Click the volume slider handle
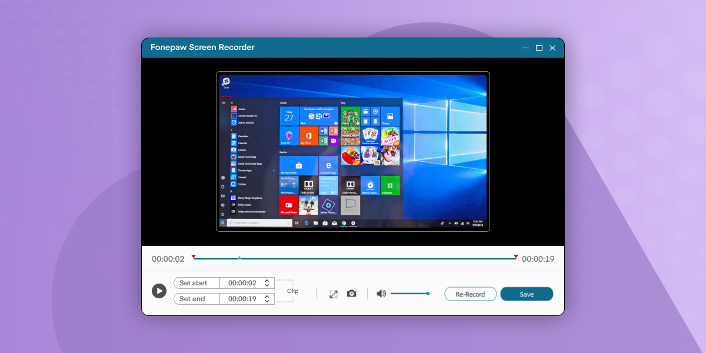Image resolution: width=706 pixels, height=353 pixels. 428,293
